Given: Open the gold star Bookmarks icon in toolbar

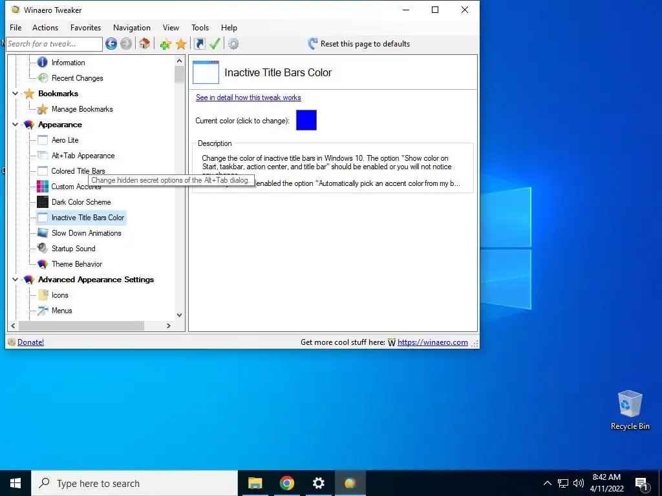Looking at the screenshot, I should [181, 44].
